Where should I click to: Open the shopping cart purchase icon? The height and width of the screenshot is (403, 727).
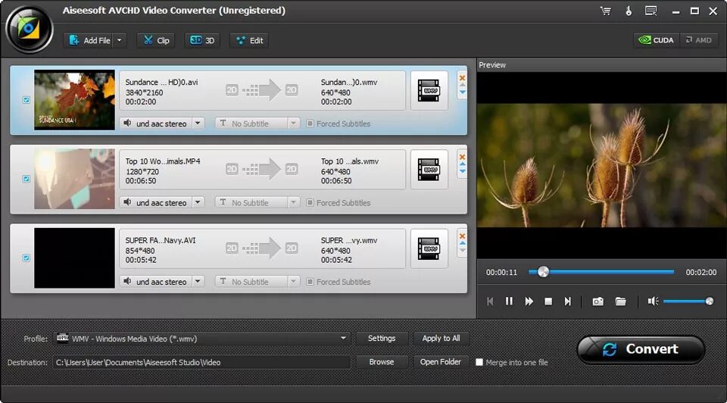coord(606,11)
